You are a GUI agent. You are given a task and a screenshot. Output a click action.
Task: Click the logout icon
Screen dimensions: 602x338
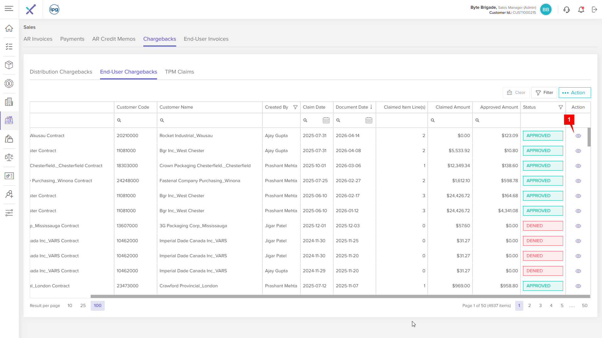coord(594,10)
